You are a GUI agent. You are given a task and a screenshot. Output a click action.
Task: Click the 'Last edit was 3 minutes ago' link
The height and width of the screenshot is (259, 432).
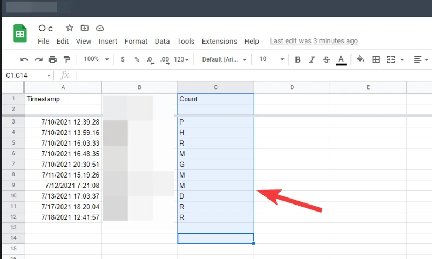pos(314,41)
